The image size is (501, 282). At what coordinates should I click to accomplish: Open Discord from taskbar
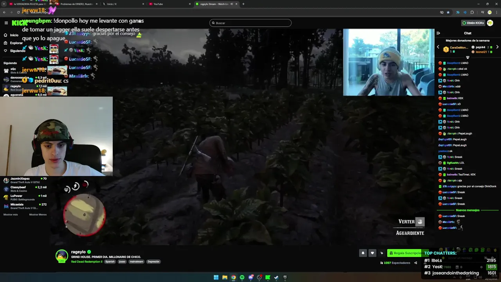pos(250,277)
